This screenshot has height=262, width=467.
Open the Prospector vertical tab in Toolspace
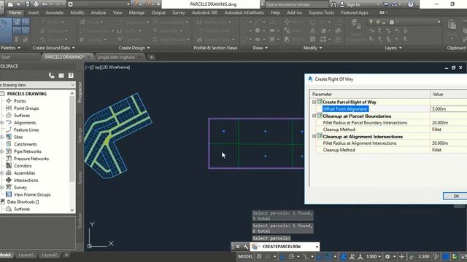(x=80, y=92)
